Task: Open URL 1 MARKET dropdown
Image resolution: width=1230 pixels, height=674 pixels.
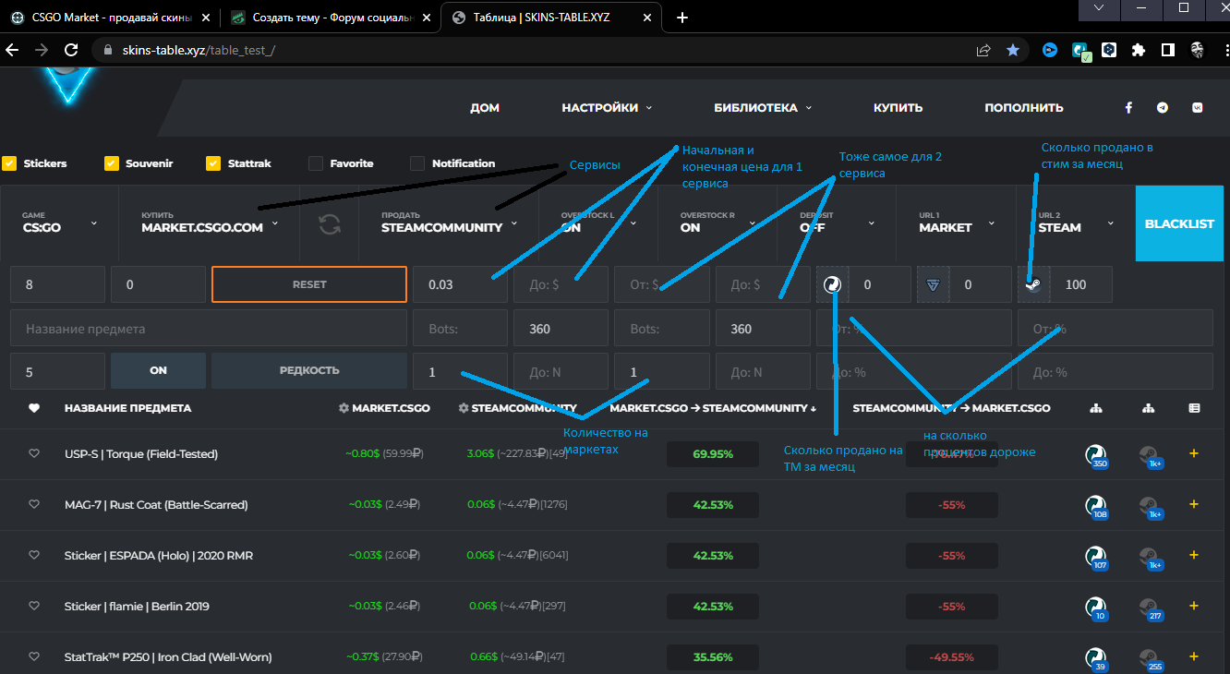Action: pos(956,223)
